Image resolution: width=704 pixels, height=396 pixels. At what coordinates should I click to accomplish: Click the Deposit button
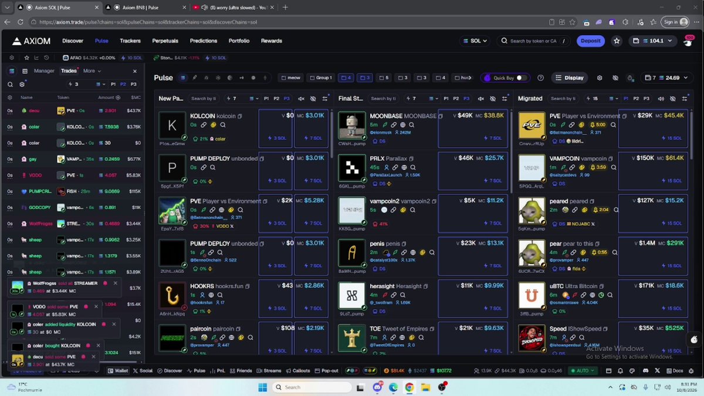click(590, 41)
